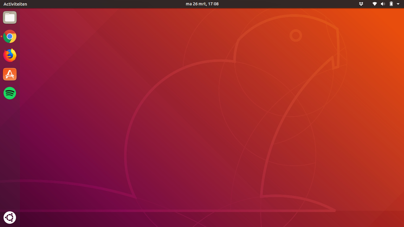
Task: Click the Wi-Fi network status icon
Action: [x=375, y=4]
